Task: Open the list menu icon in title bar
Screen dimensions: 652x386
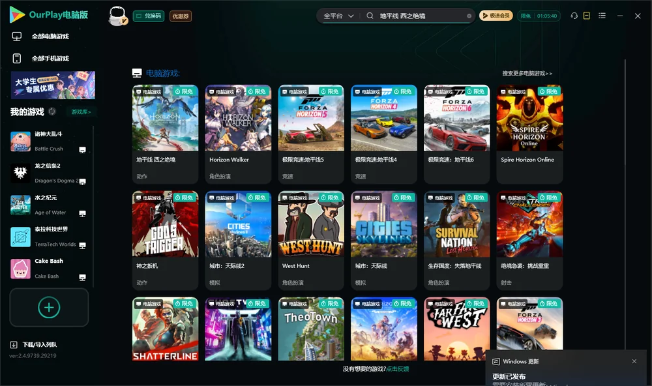Action: coord(602,16)
